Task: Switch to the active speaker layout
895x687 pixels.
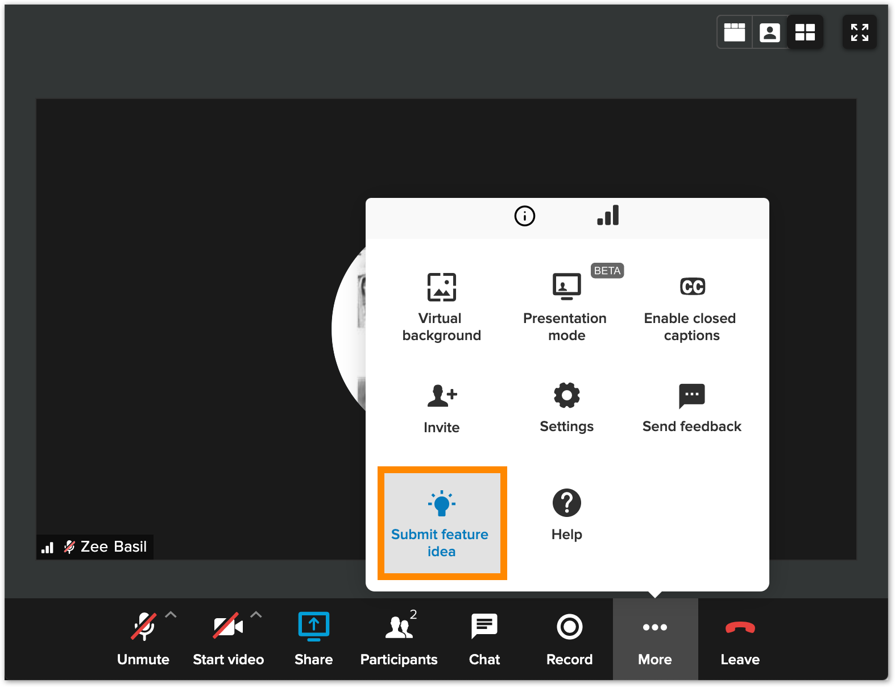Action: pyautogui.click(x=770, y=32)
